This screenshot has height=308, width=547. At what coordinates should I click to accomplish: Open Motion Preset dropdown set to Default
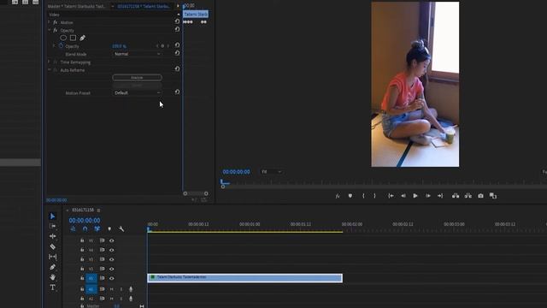coord(138,93)
